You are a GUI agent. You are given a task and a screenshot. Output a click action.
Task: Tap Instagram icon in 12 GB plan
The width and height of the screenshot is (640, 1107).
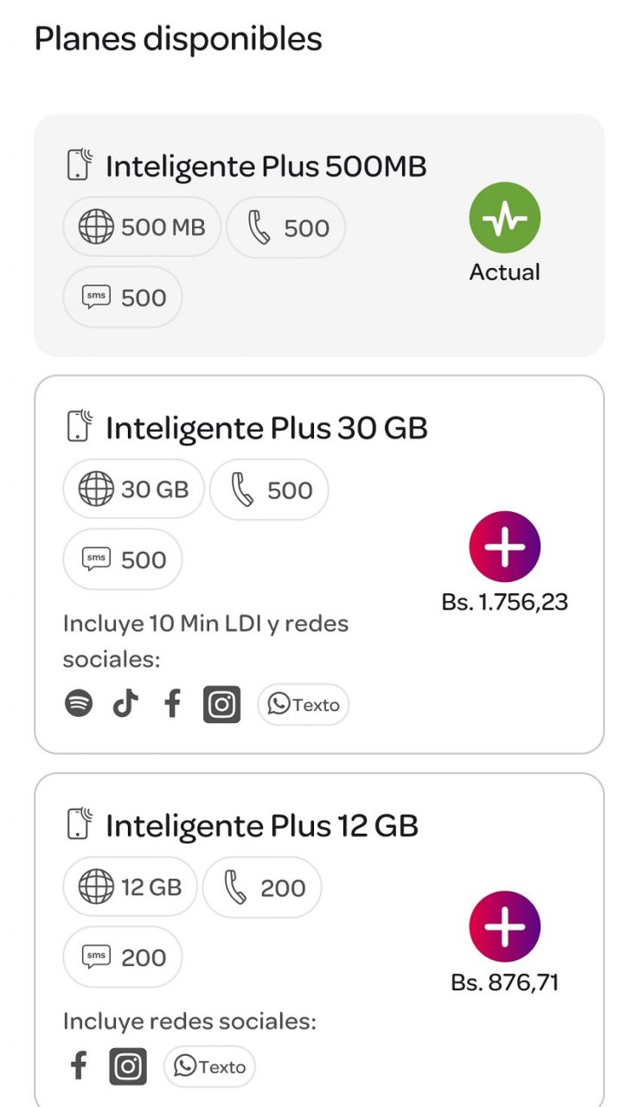tap(128, 1066)
